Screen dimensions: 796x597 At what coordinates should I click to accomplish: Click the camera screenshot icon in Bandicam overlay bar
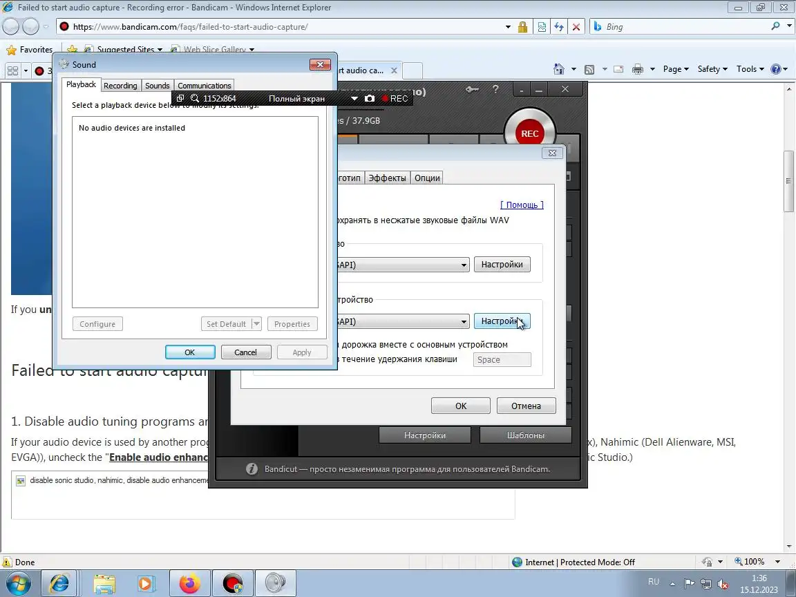[370, 99]
